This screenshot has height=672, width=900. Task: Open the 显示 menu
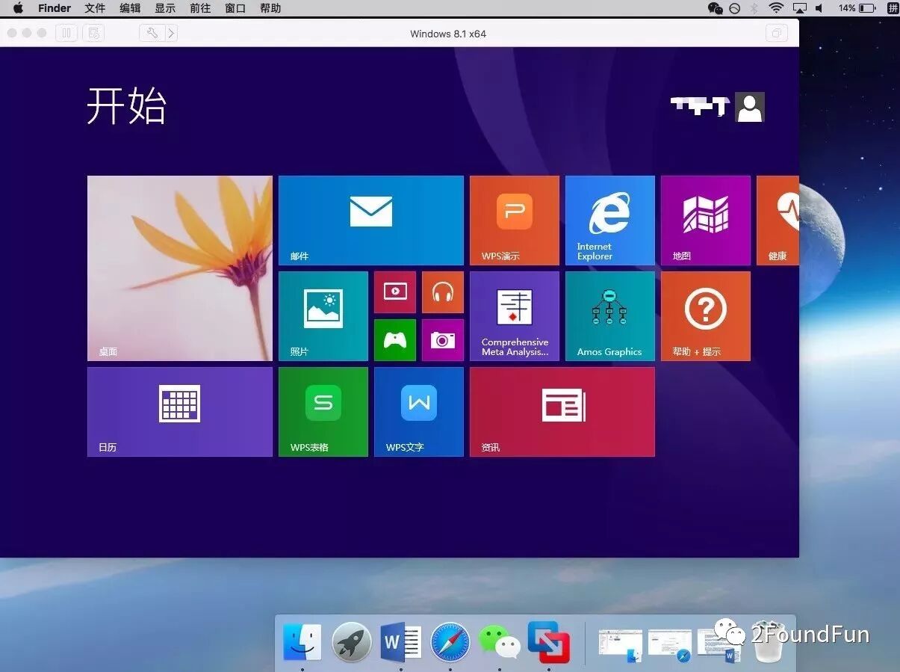[165, 8]
